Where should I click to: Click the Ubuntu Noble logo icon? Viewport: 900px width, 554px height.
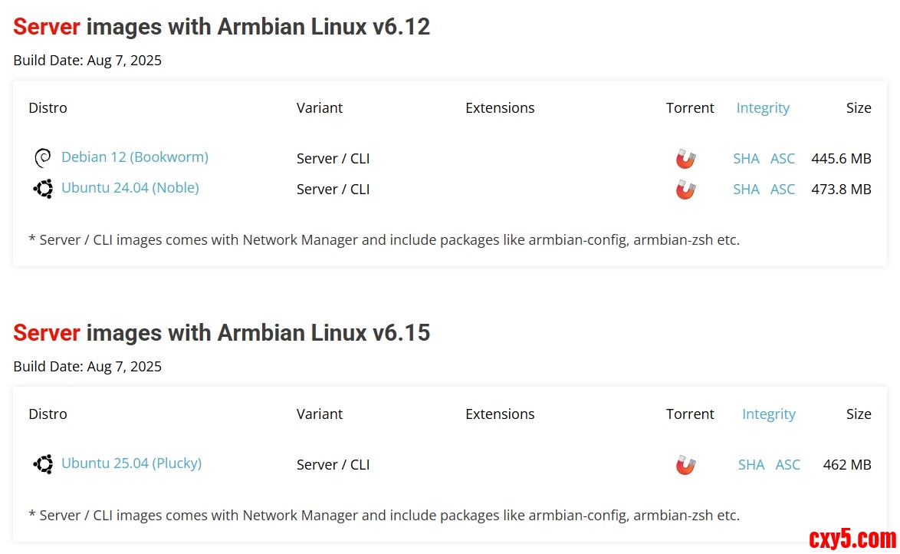[x=43, y=188]
